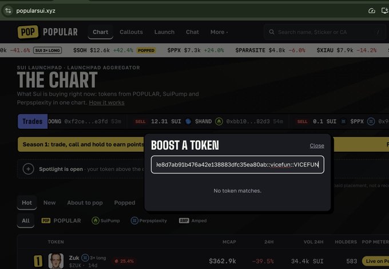Open the Zuk token avatar

tap(56, 261)
